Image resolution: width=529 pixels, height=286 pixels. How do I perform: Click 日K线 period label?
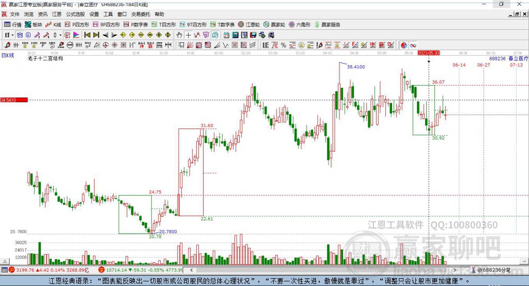tap(7, 55)
